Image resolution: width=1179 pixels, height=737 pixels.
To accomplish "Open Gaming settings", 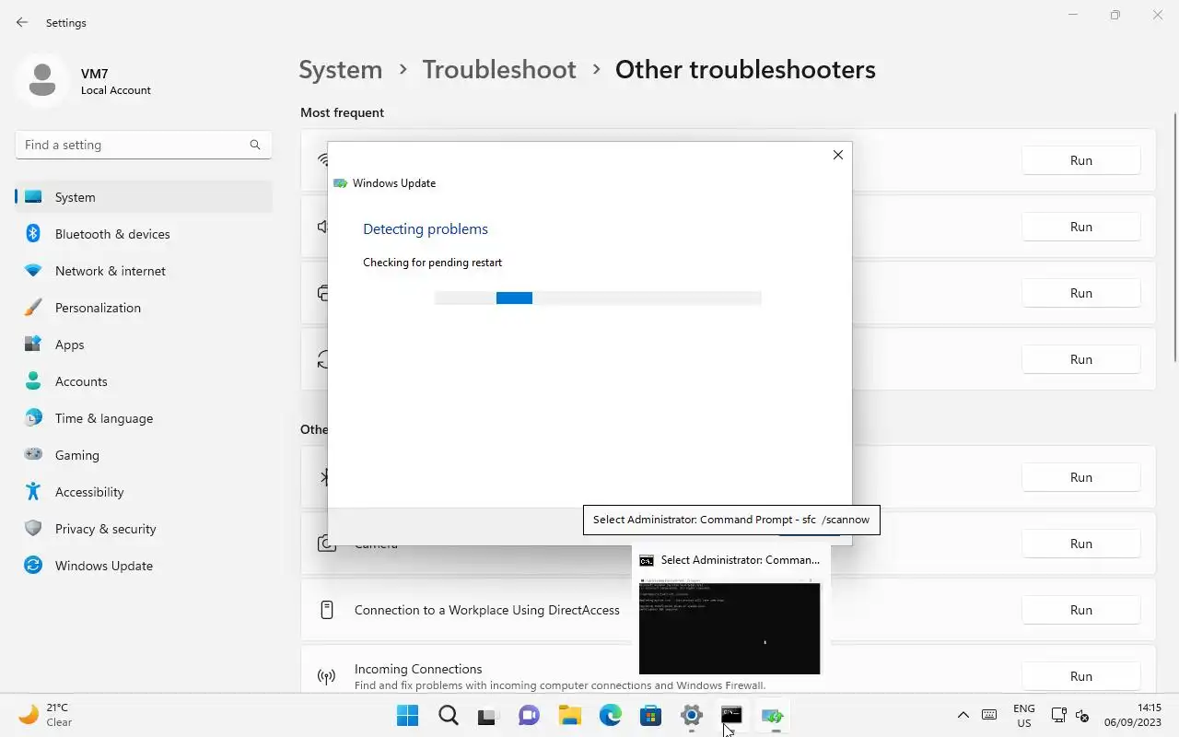I will (144, 455).
